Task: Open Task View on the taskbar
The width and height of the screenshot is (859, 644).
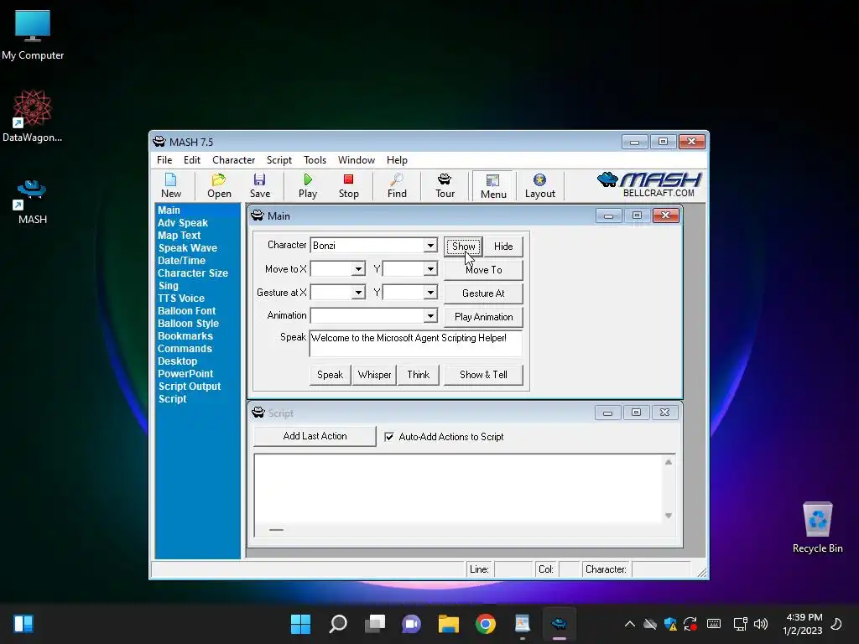Action: 375,624
